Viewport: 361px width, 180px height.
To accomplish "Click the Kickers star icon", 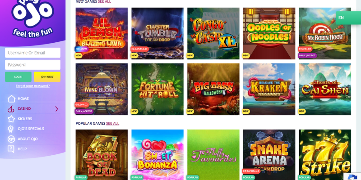I will pos(11,119).
